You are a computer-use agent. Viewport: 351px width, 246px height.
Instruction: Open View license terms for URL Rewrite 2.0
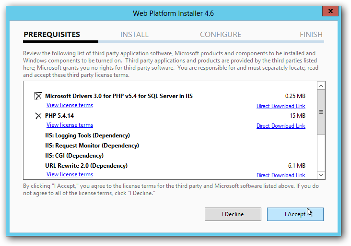click(x=70, y=174)
